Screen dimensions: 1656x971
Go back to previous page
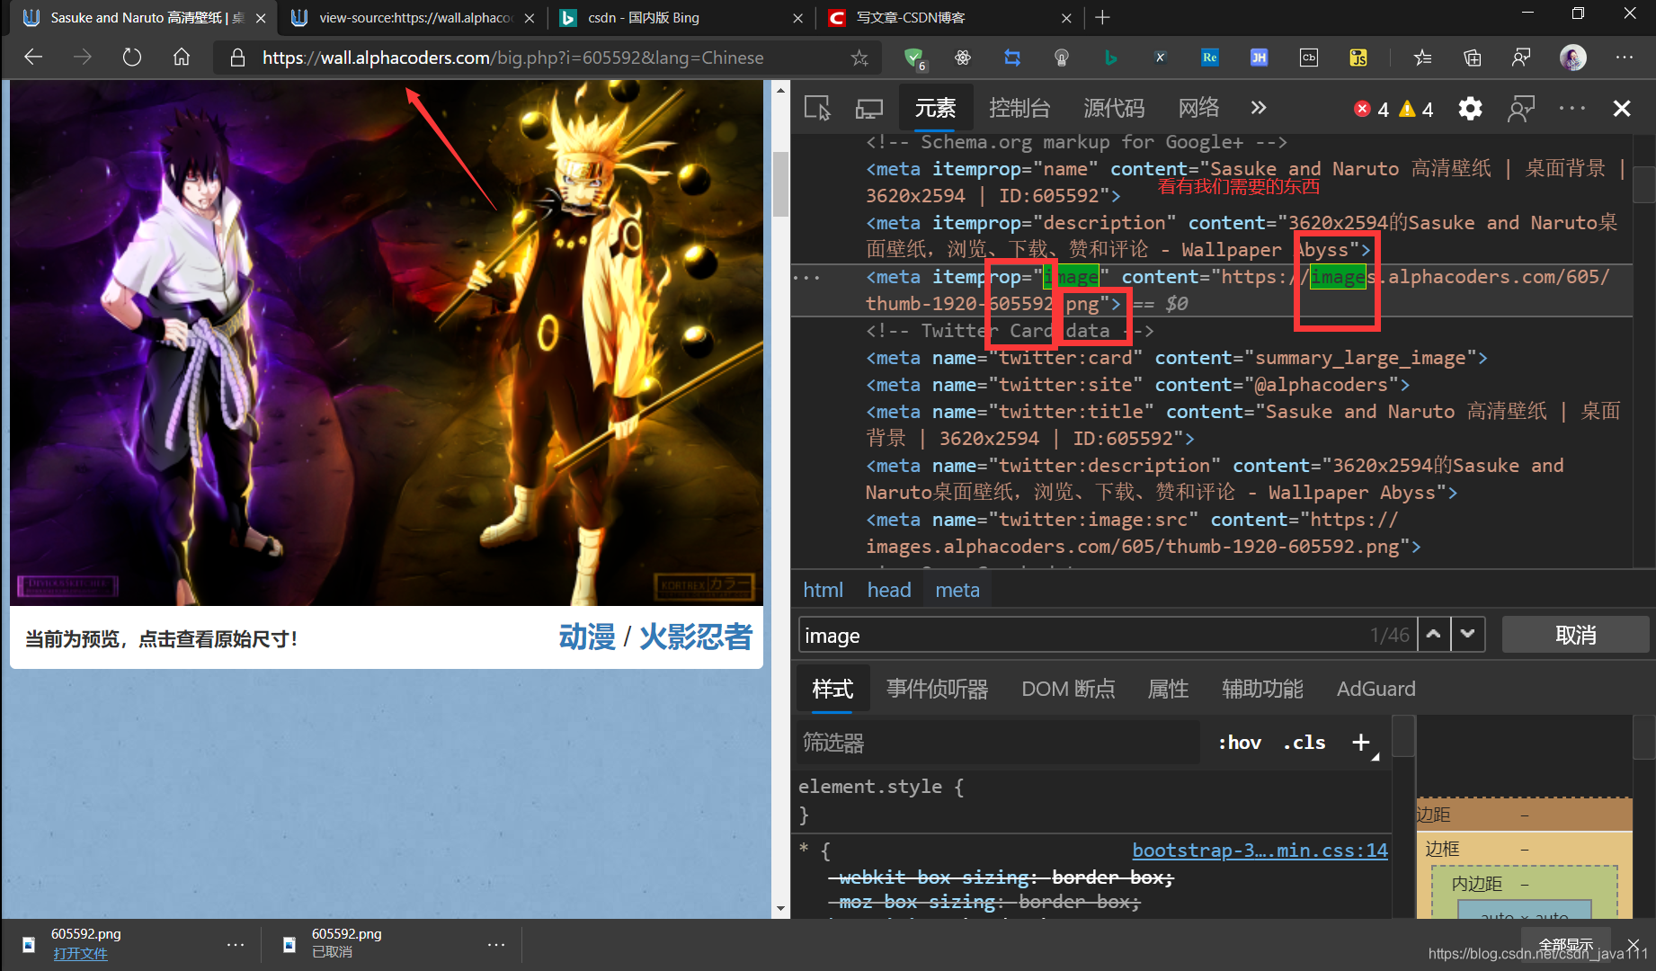pyautogui.click(x=33, y=58)
